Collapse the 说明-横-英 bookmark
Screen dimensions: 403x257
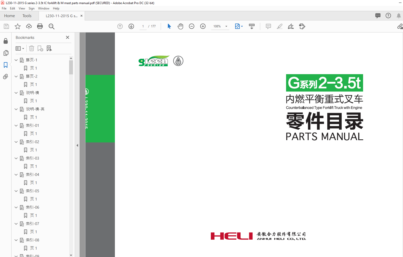16,109
